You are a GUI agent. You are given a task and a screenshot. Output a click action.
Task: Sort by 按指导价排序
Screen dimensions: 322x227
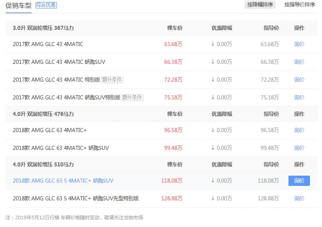[299, 4]
